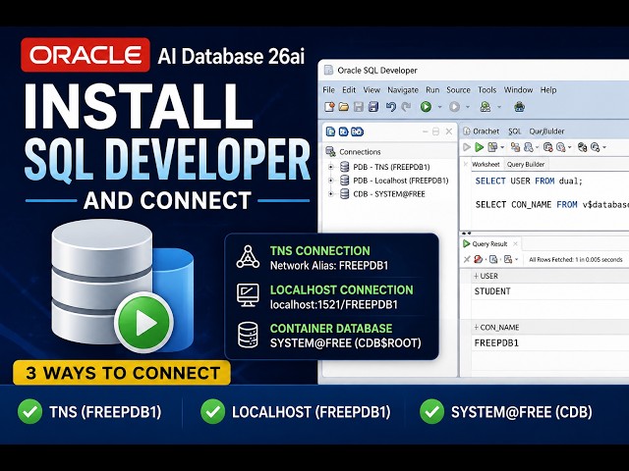Open the Source menu
Image resolution: width=629 pixels, height=471 pixels.
[458, 89]
